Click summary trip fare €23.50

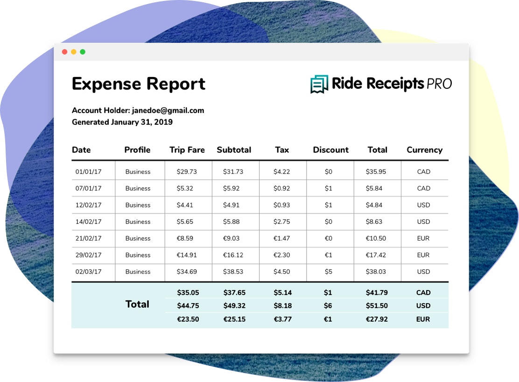click(x=188, y=319)
